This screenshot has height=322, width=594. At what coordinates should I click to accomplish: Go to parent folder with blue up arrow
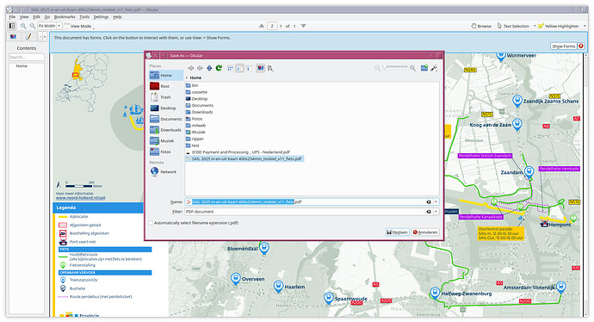point(209,68)
